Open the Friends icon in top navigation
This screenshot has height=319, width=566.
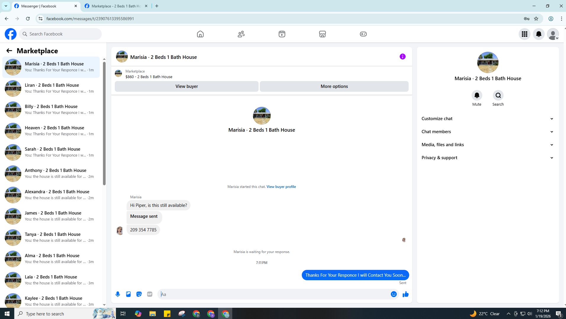pyautogui.click(x=241, y=34)
